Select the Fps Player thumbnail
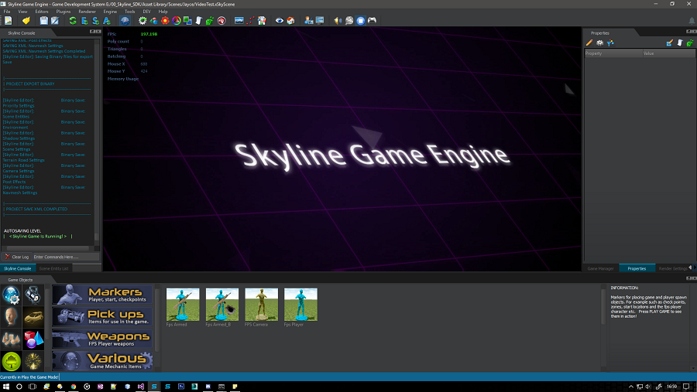Viewport: 697px width, 392px height. pos(300,305)
